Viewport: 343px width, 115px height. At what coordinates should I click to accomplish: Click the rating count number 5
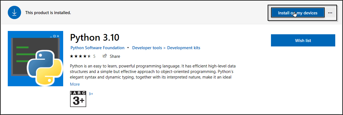pyautogui.click(x=94, y=56)
